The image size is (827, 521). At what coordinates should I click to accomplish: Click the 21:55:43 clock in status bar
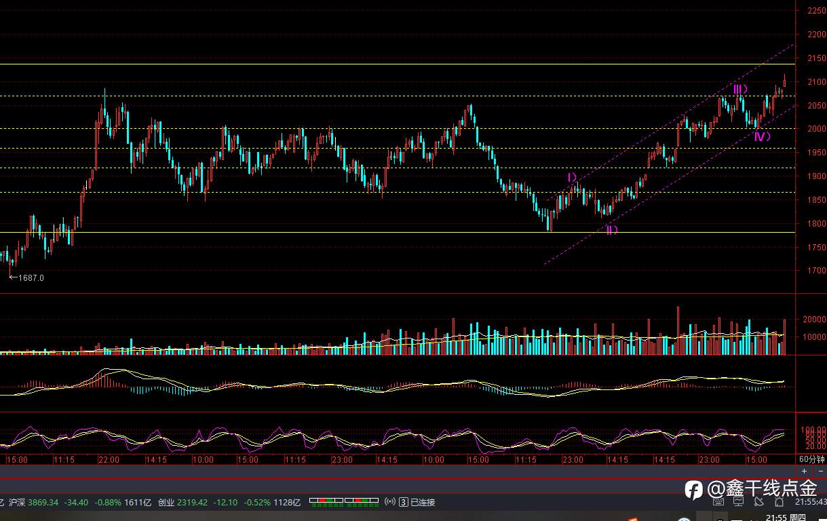click(811, 503)
